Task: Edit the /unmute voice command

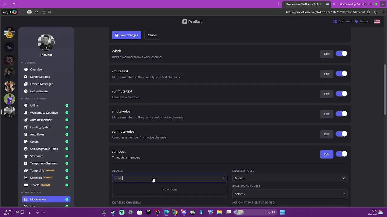Action: click(x=327, y=134)
